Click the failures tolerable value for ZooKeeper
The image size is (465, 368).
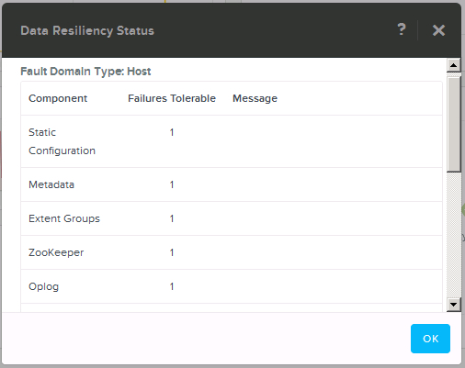click(172, 252)
